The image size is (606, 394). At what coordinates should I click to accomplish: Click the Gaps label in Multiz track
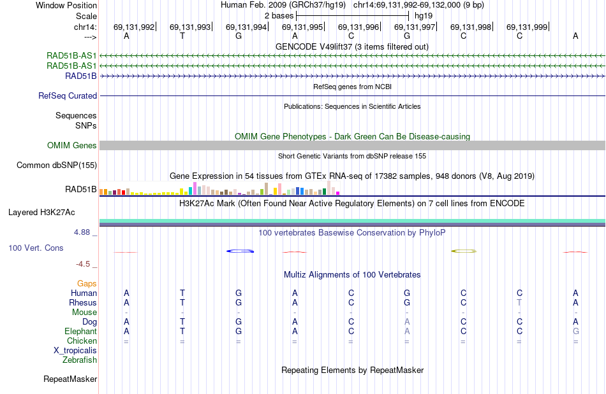tap(87, 284)
